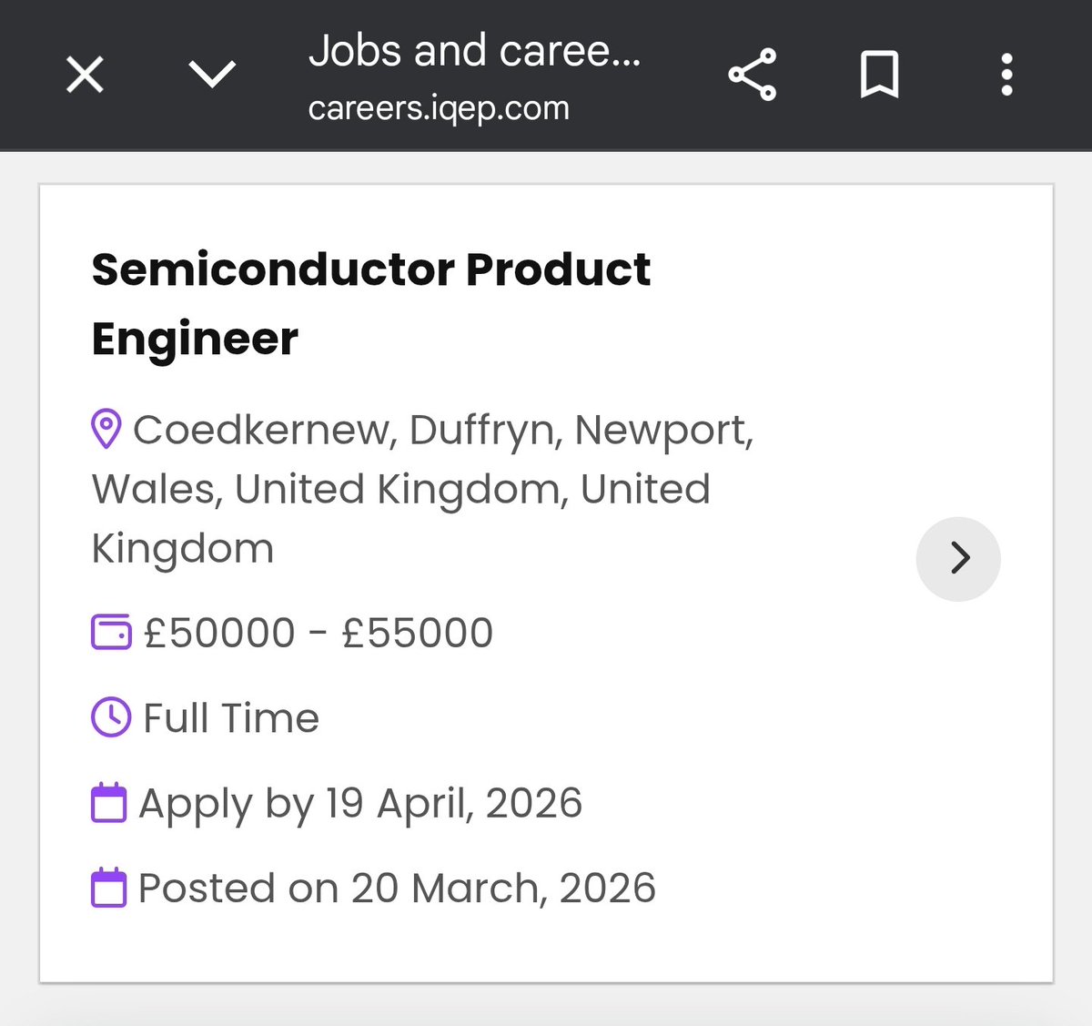Tap the "Jobs and caree..." page title
The height and width of the screenshot is (1026, 1092).
(x=474, y=51)
